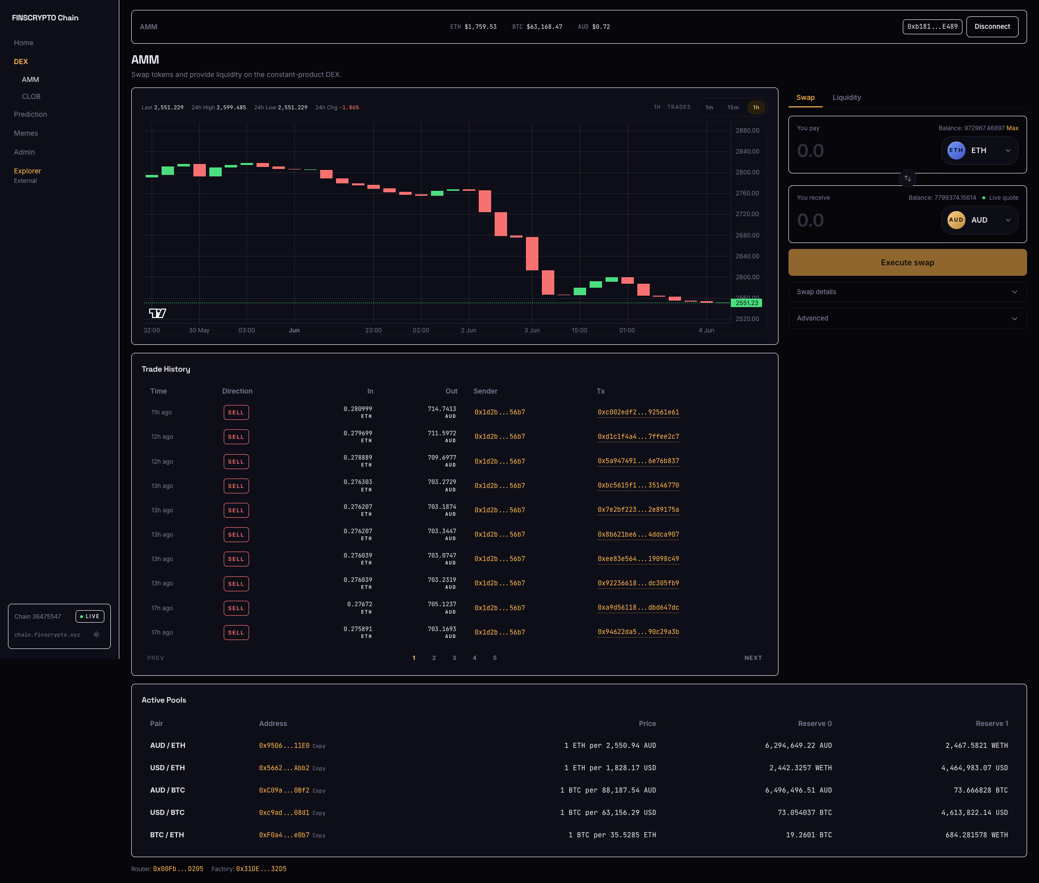Open transaction 0x92236618...dc305fb9
The width and height of the screenshot is (1039, 883).
(x=638, y=584)
